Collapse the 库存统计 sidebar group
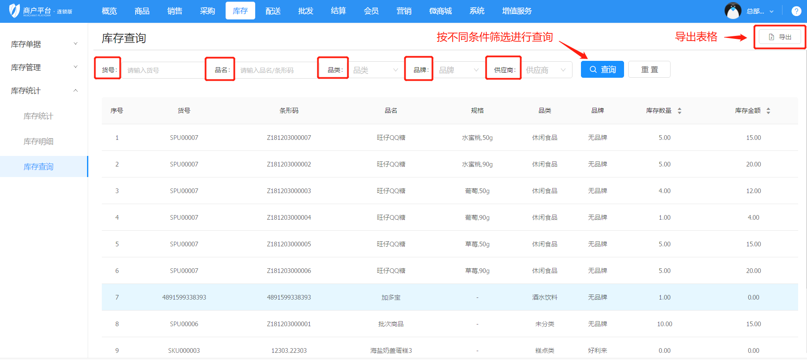The height and width of the screenshot is (360, 807). pos(44,91)
